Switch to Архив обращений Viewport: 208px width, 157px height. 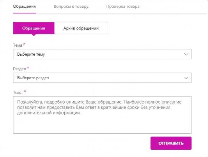point(81,28)
